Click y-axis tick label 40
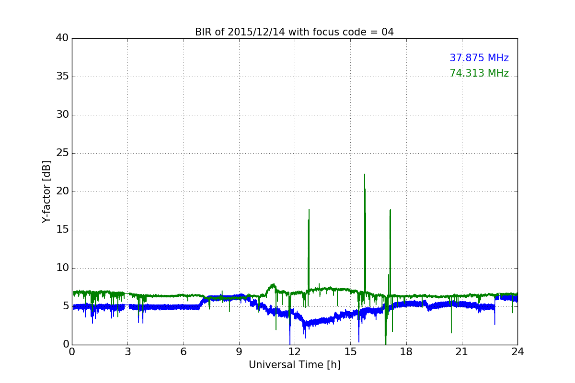The image size is (575, 383). point(62,38)
